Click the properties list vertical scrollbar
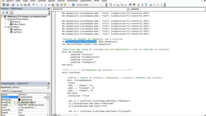This screenshot has width=206, height=116. (48, 105)
